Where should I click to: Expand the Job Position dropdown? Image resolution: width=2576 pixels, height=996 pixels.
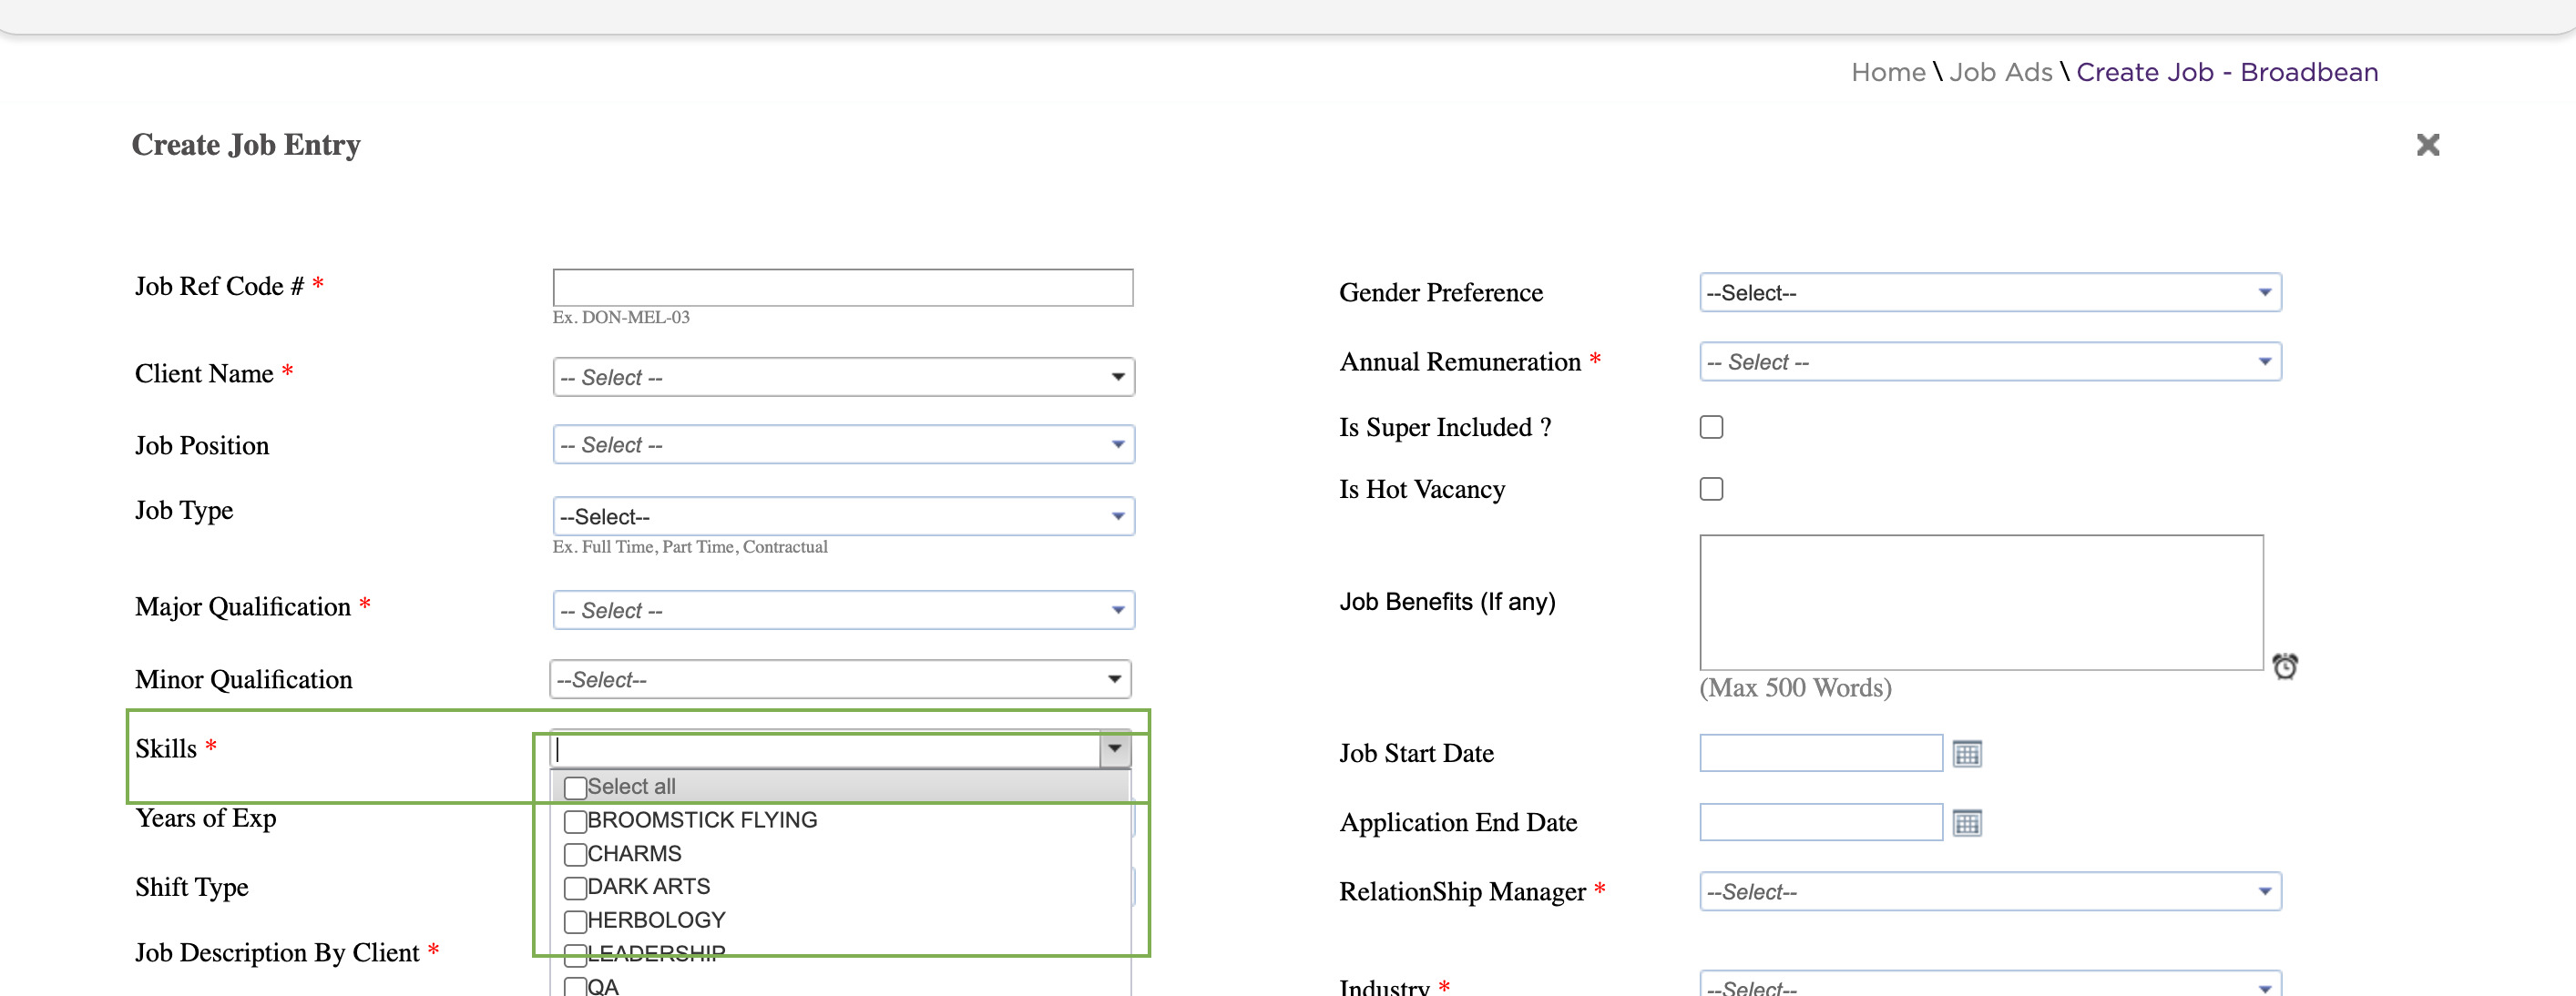[843, 444]
